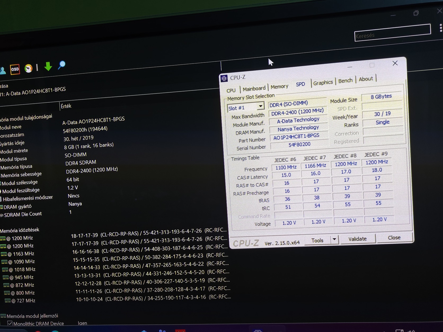This screenshot has width=443, height=332.
Task: Click the Close button at CPU-Z bottom
Action: click(x=394, y=237)
